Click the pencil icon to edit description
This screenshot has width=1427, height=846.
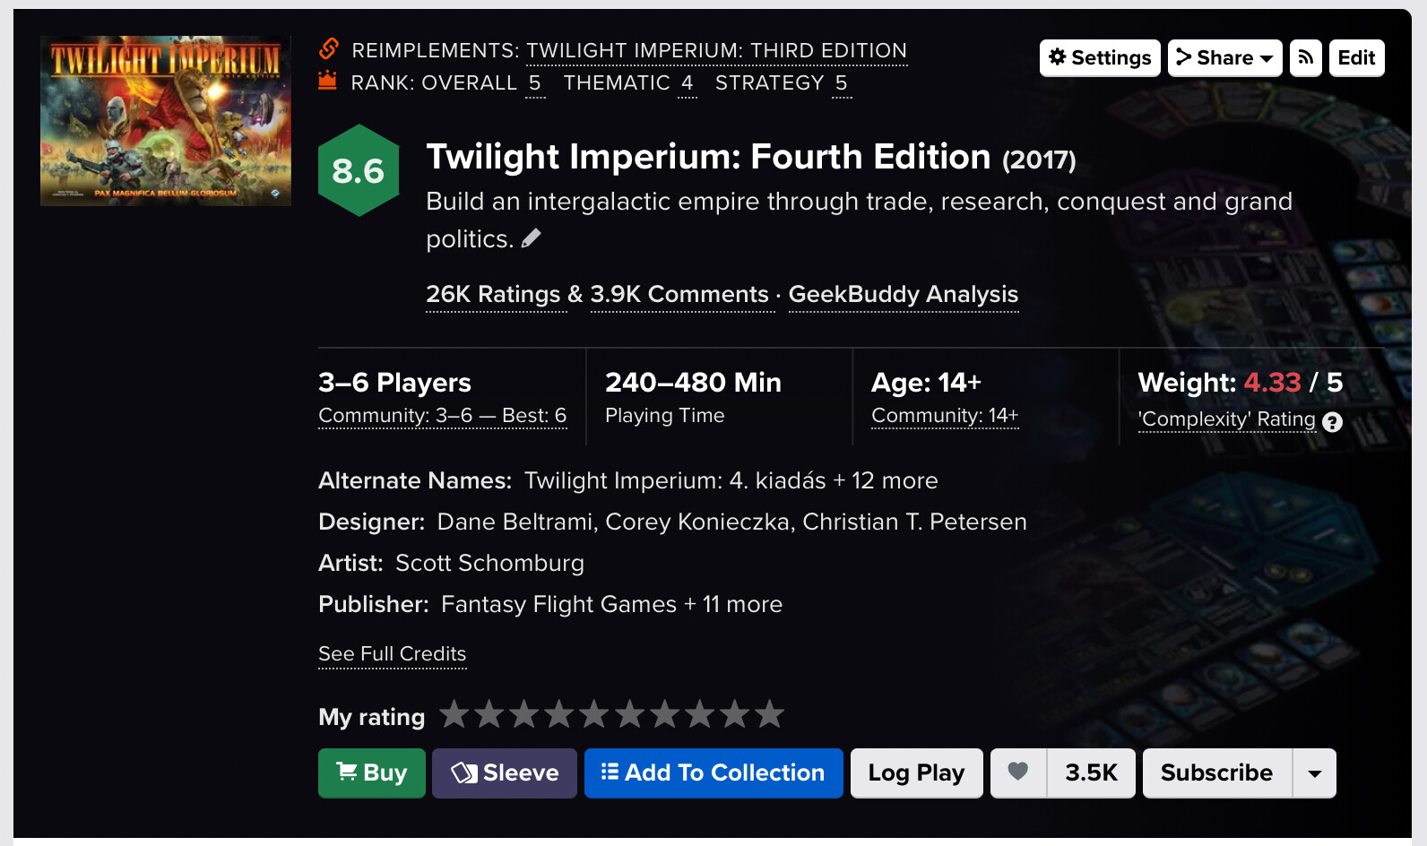(x=532, y=238)
